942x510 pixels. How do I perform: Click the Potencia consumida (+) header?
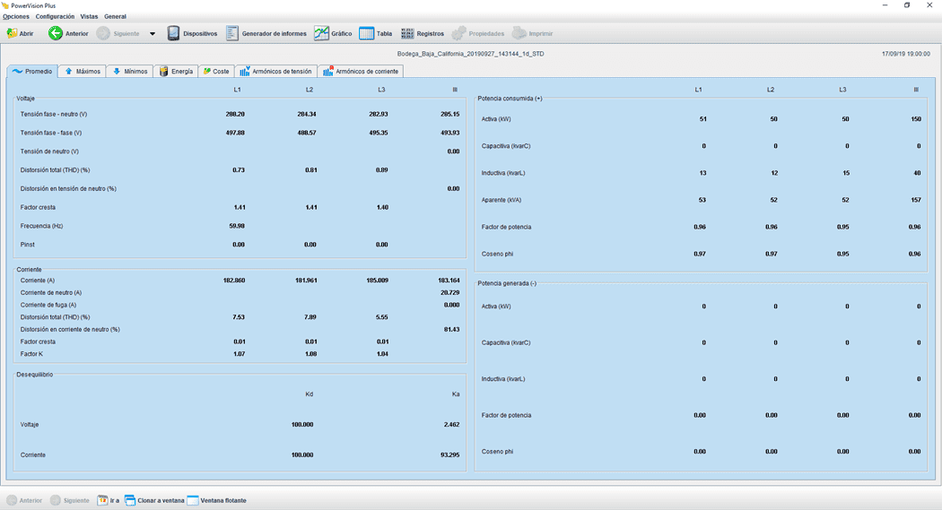point(510,99)
